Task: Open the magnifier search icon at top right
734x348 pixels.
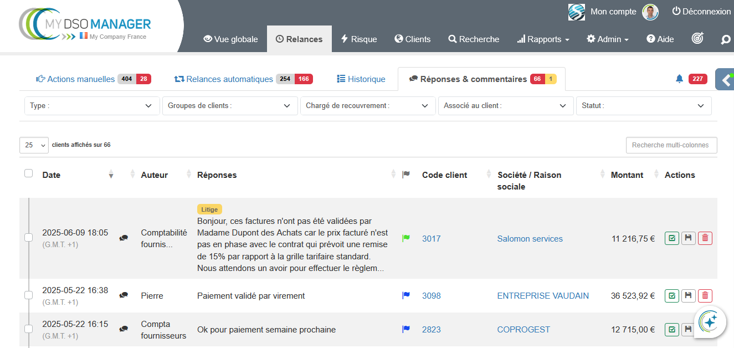Action: (x=725, y=39)
